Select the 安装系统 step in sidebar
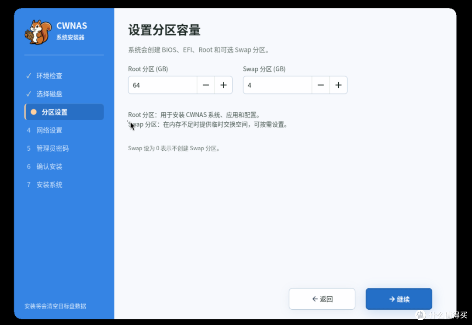 point(64,185)
